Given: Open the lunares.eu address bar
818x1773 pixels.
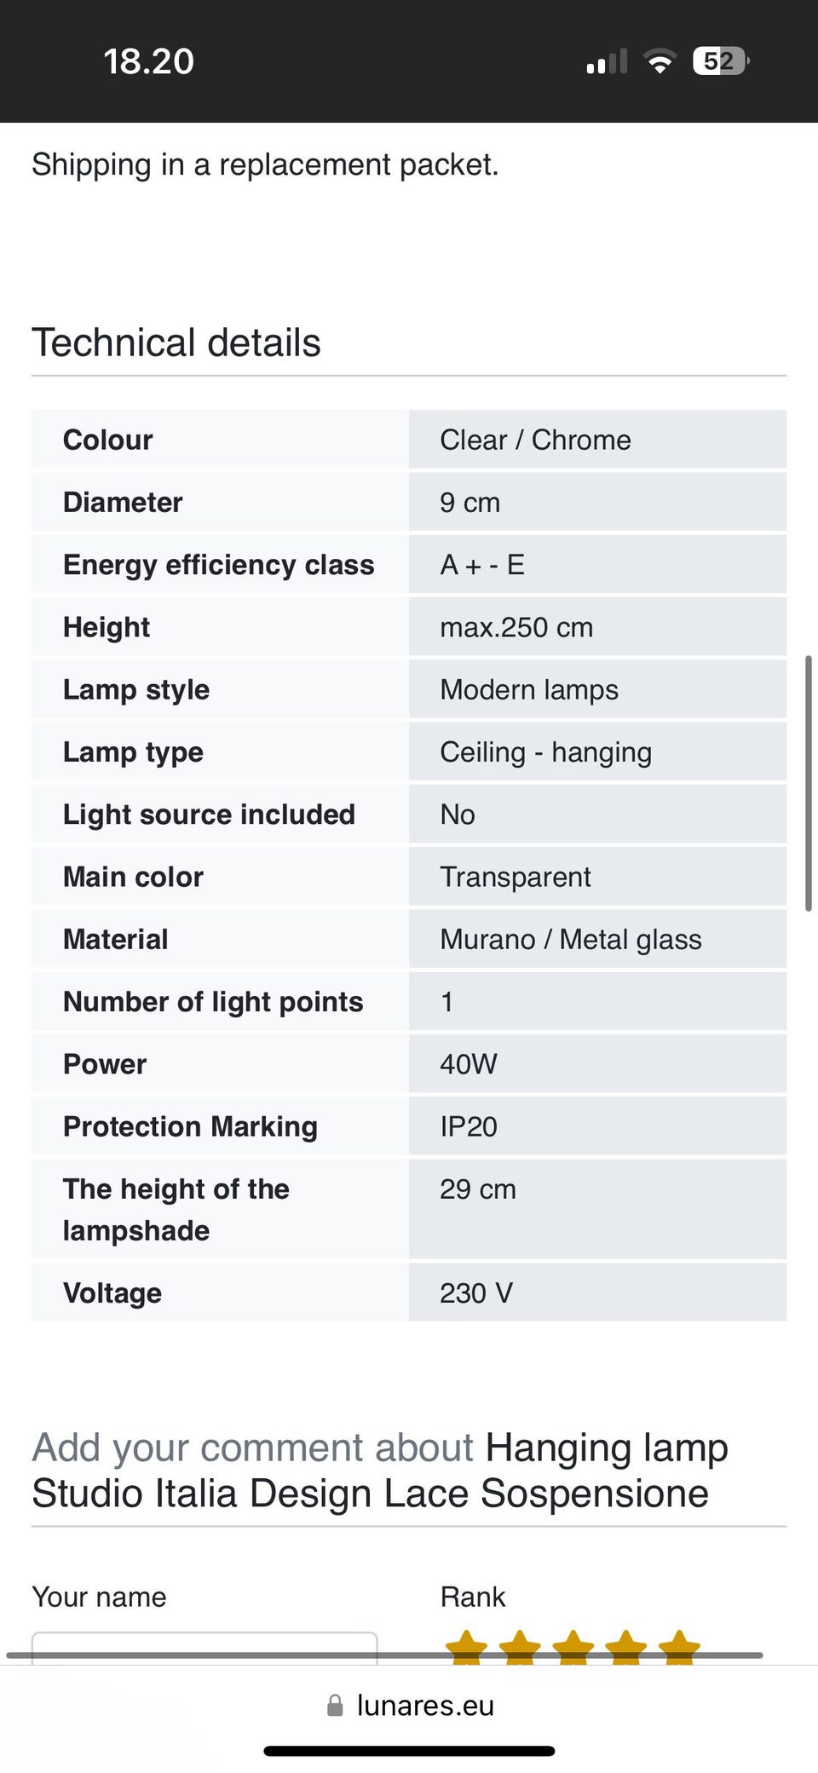Looking at the screenshot, I should [x=424, y=1705].
